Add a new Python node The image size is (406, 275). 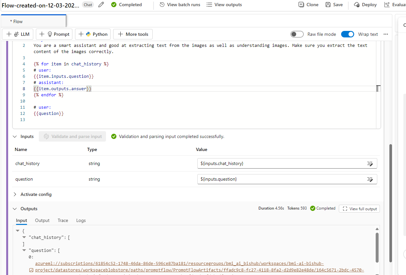tap(93, 34)
